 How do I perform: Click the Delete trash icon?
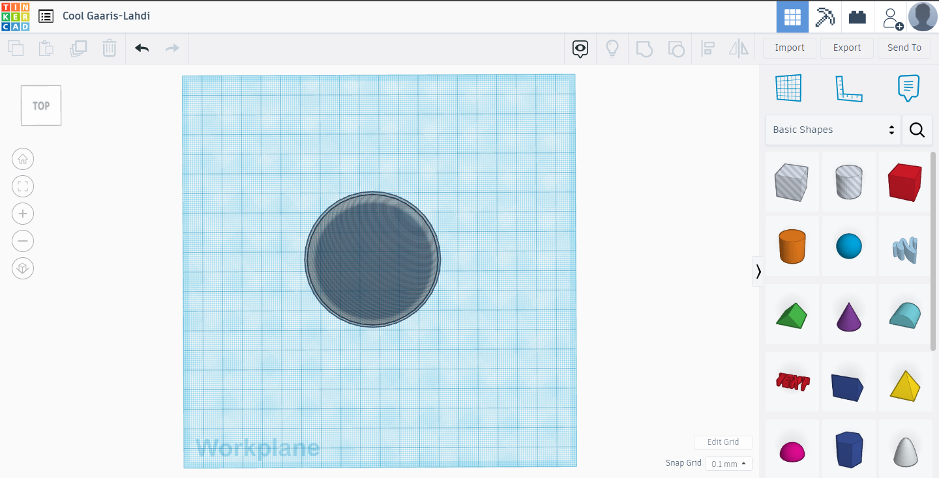pos(109,48)
